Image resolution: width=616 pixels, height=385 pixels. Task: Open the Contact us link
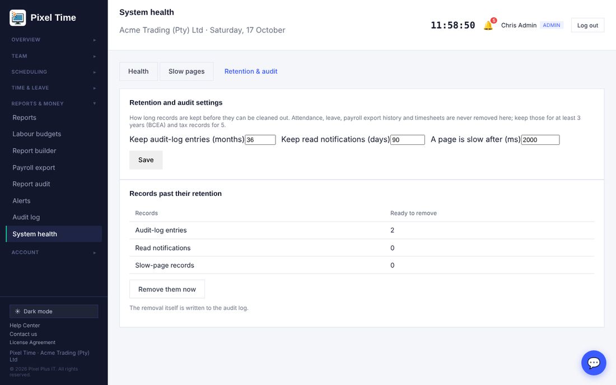(23, 334)
